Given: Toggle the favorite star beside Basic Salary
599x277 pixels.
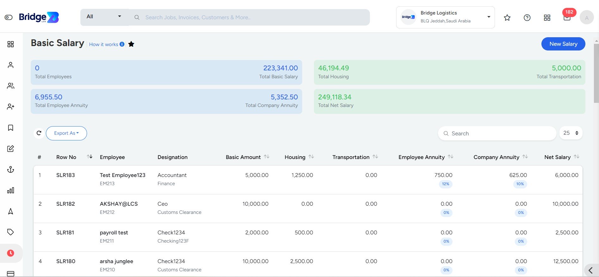Looking at the screenshot, I should point(131,44).
